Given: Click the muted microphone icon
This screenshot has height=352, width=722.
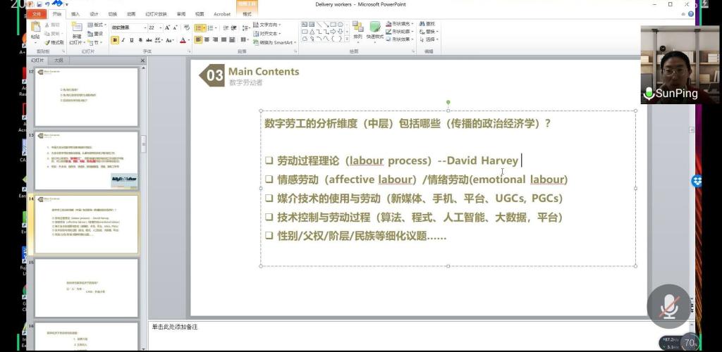Looking at the screenshot, I should point(668,306).
